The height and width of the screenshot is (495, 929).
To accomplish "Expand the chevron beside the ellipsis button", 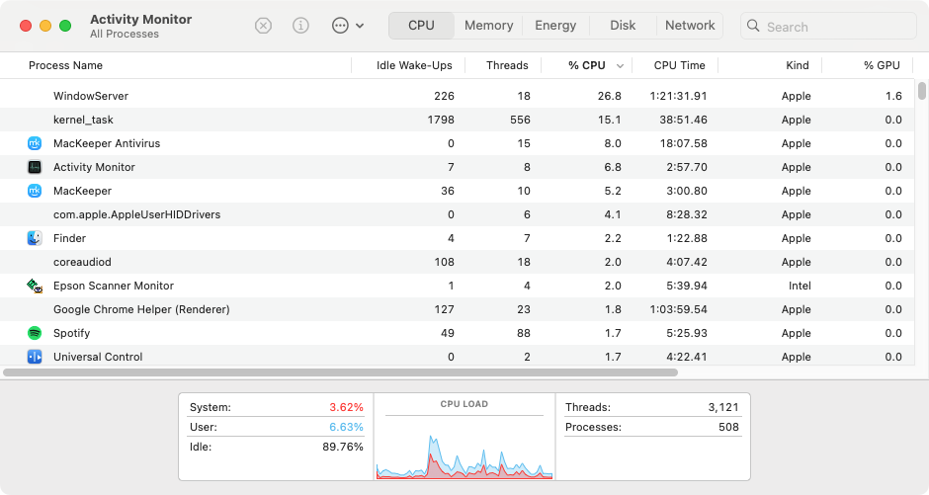I will (x=360, y=26).
